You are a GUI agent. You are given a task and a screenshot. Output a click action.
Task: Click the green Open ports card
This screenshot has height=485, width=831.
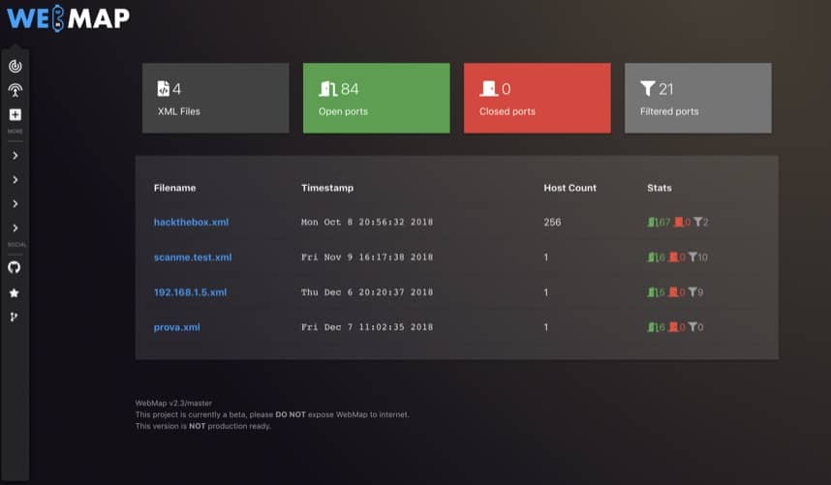(x=376, y=98)
